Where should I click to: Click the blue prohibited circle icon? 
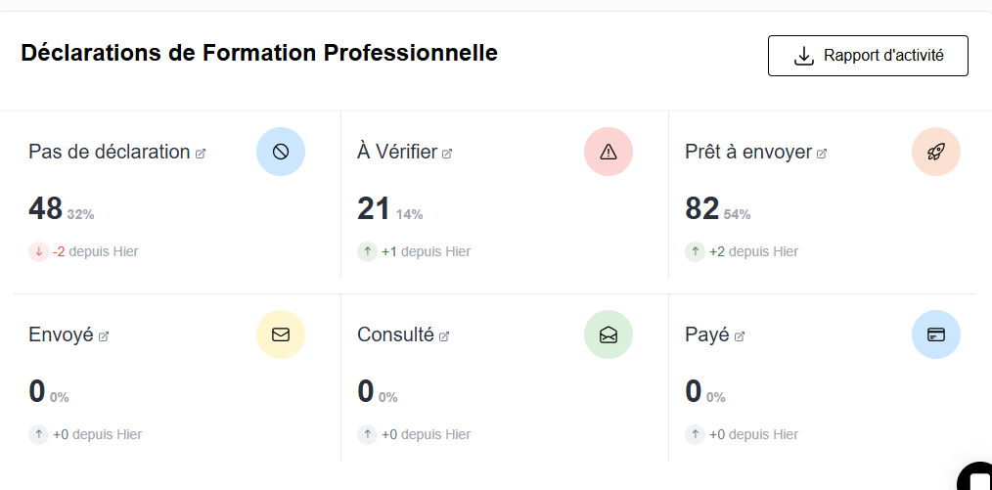coord(281,152)
